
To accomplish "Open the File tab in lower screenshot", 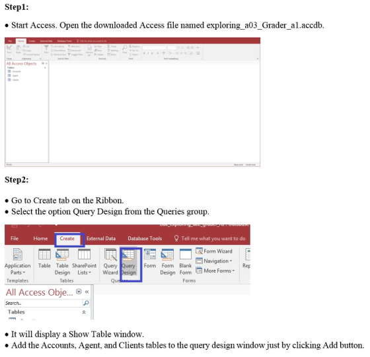I will pyautogui.click(x=15, y=238).
